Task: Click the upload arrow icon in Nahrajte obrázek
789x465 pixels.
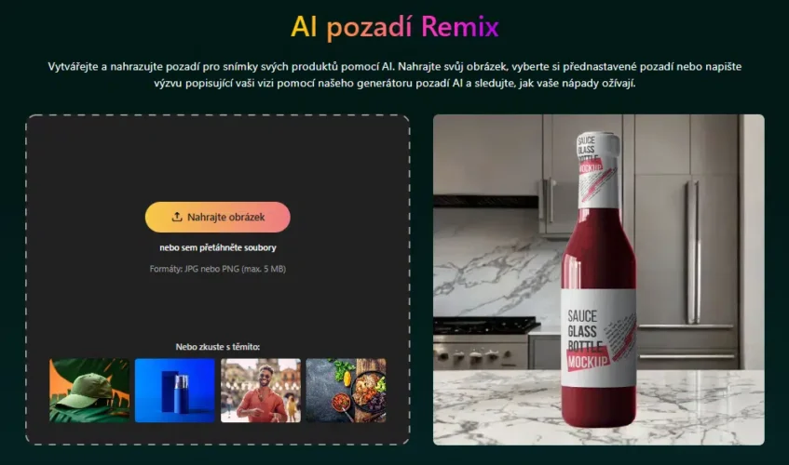Action: pyautogui.click(x=177, y=217)
